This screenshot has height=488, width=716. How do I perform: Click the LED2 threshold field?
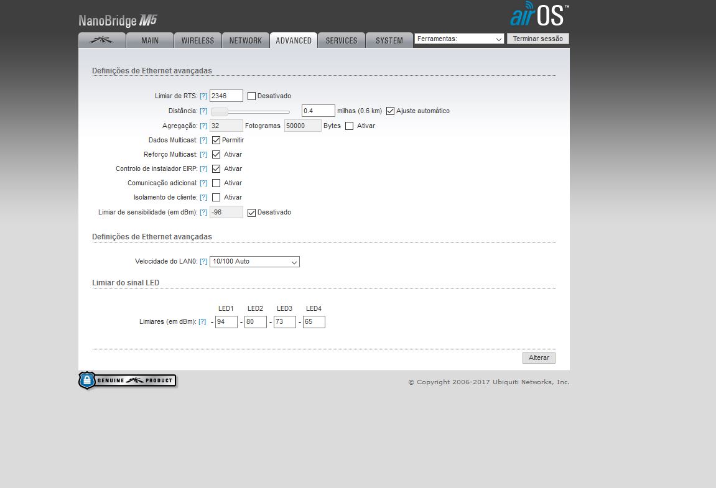255,322
